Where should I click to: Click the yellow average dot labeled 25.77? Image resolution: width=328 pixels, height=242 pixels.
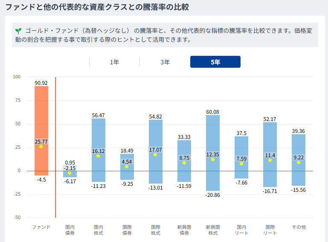[41, 147]
